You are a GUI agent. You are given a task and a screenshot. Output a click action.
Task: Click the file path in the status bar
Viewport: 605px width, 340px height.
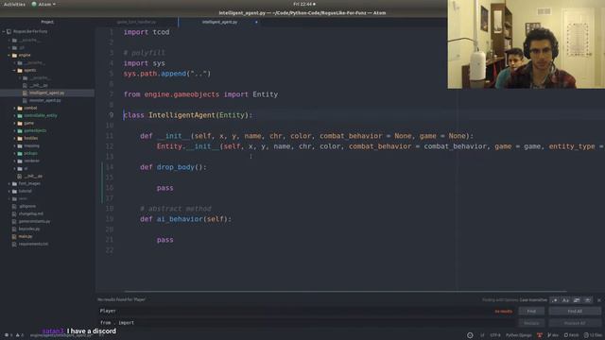pyautogui.click(x=60, y=335)
